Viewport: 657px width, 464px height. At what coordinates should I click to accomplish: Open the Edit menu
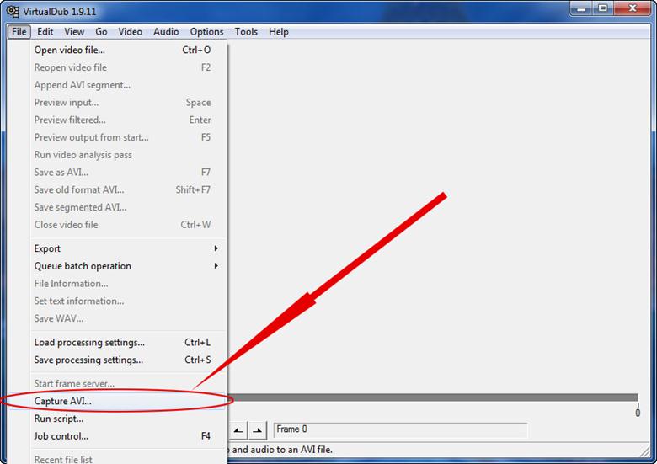point(45,32)
